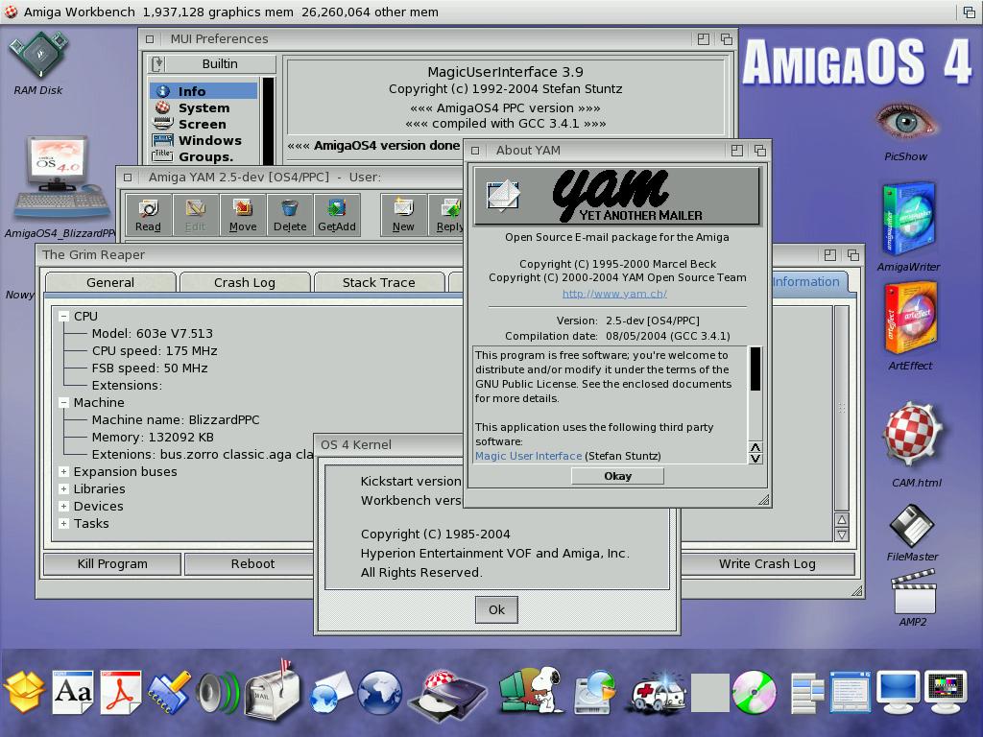Click the Write Crash Log button
This screenshot has width=983, height=737.
tap(767, 564)
